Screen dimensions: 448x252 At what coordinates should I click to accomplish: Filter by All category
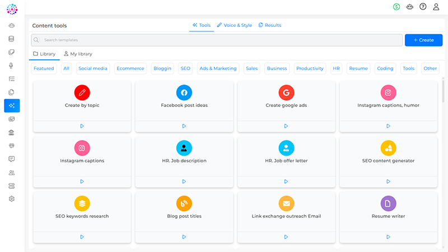[66, 68]
